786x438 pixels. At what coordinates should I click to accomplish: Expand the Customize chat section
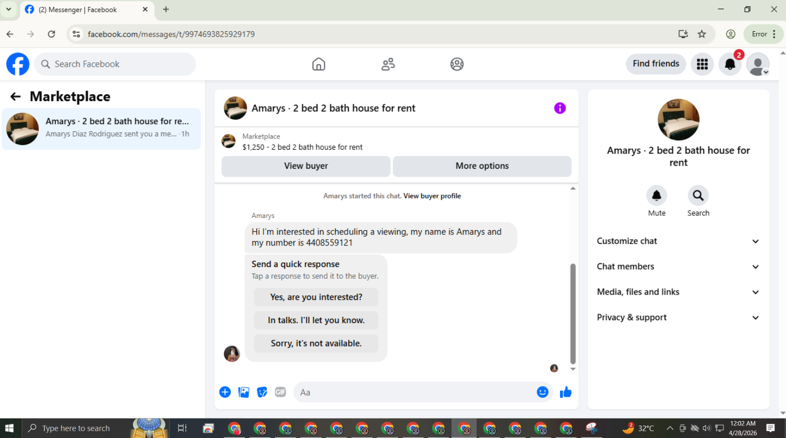(x=679, y=241)
